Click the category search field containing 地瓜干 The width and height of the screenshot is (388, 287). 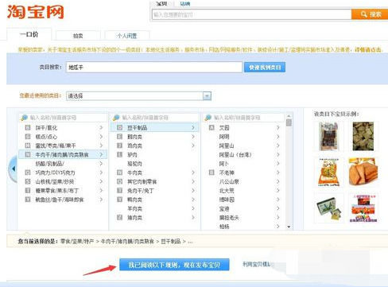[x=154, y=68]
